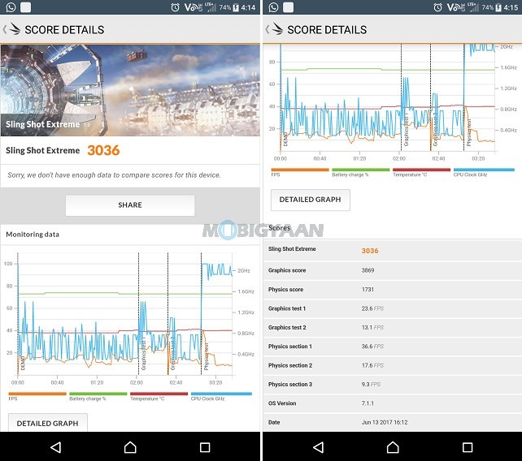
Task: Tap Android home button on right screen
Action: 393,447
